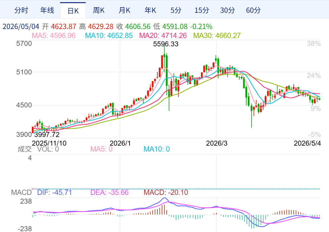329x232 pixels.
Task: Click the DEA indicator value label
Action: [109, 192]
